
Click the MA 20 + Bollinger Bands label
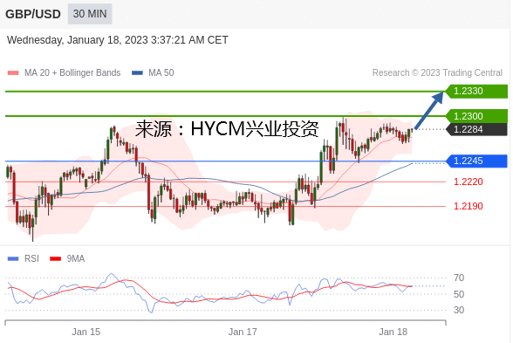point(72,72)
